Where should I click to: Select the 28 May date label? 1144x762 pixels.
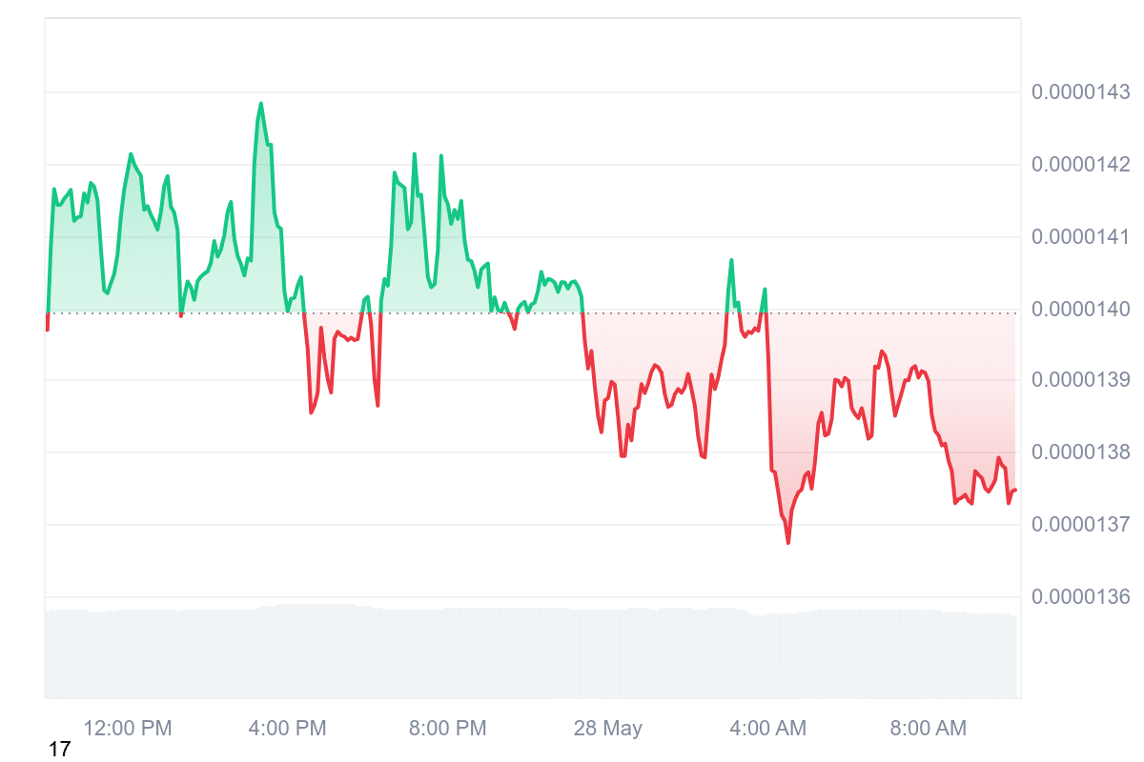click(x=607, y=729)
